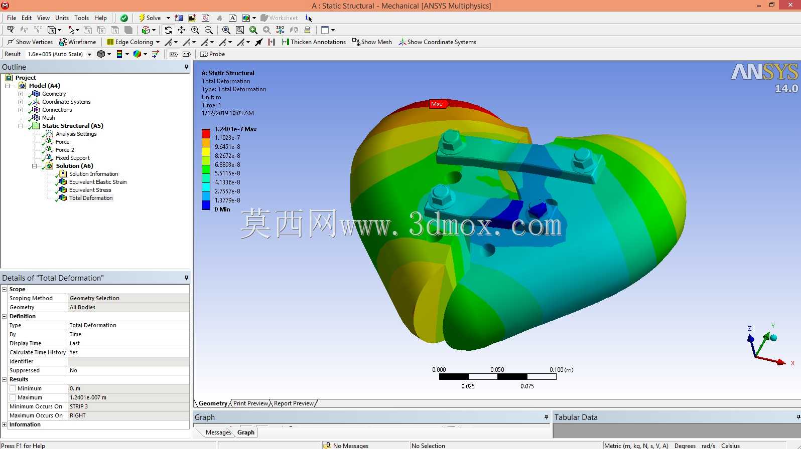The height and width of the screenshot is (449, 801).
Task: Collapse the Solution (A6) node
Action: pos(34,166)
